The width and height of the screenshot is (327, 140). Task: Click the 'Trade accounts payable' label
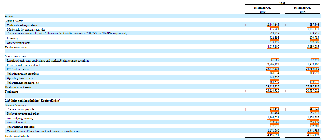point(21,109)
